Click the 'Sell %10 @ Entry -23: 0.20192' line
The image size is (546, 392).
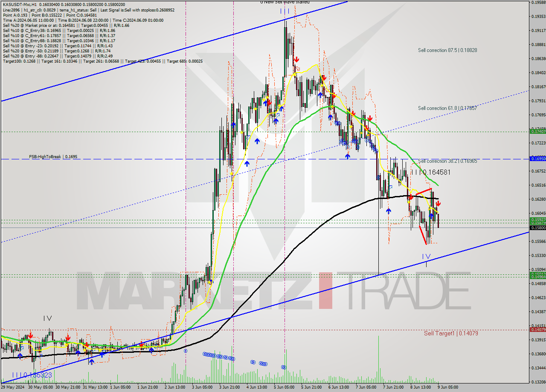58,46
